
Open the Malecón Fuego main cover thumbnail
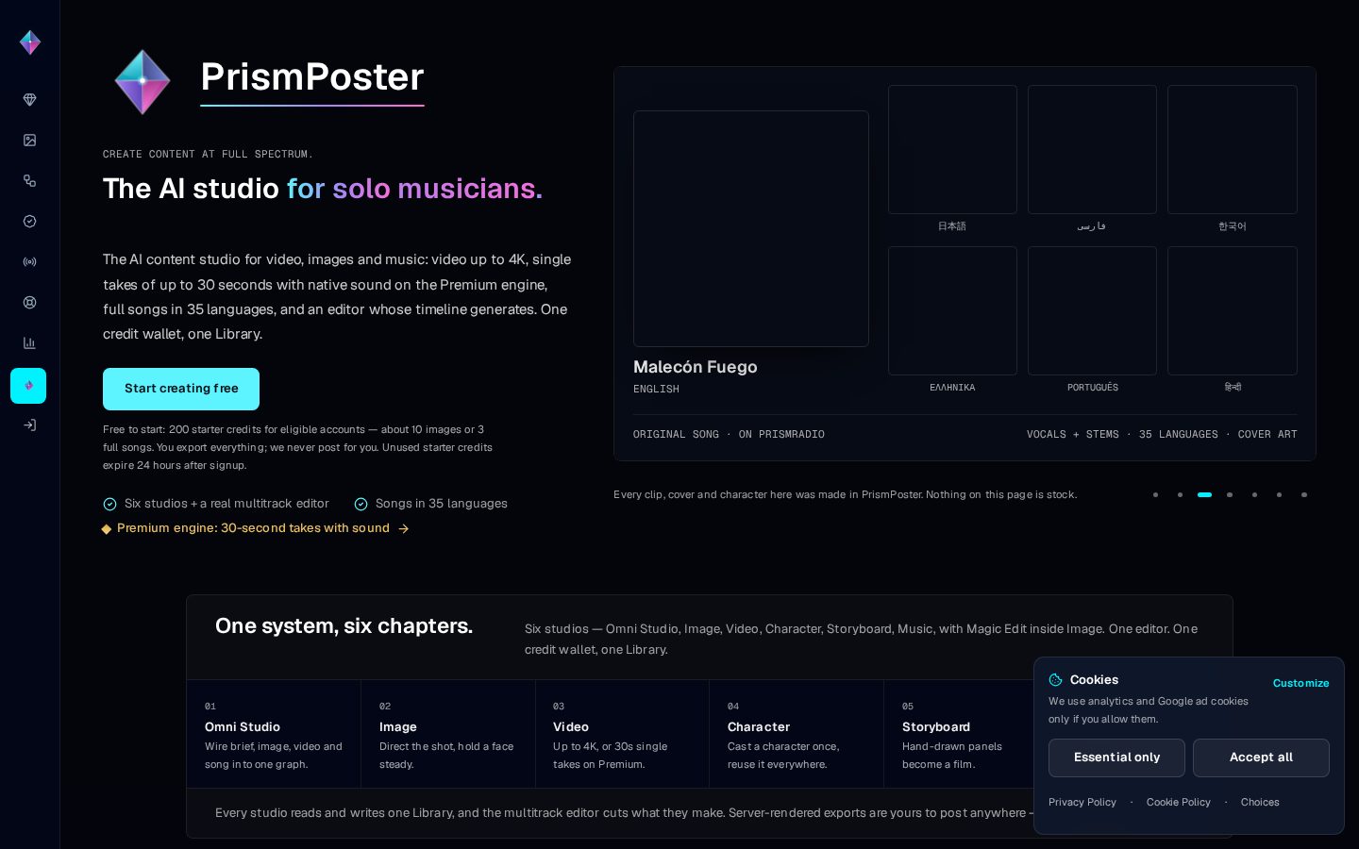[751, 228]
